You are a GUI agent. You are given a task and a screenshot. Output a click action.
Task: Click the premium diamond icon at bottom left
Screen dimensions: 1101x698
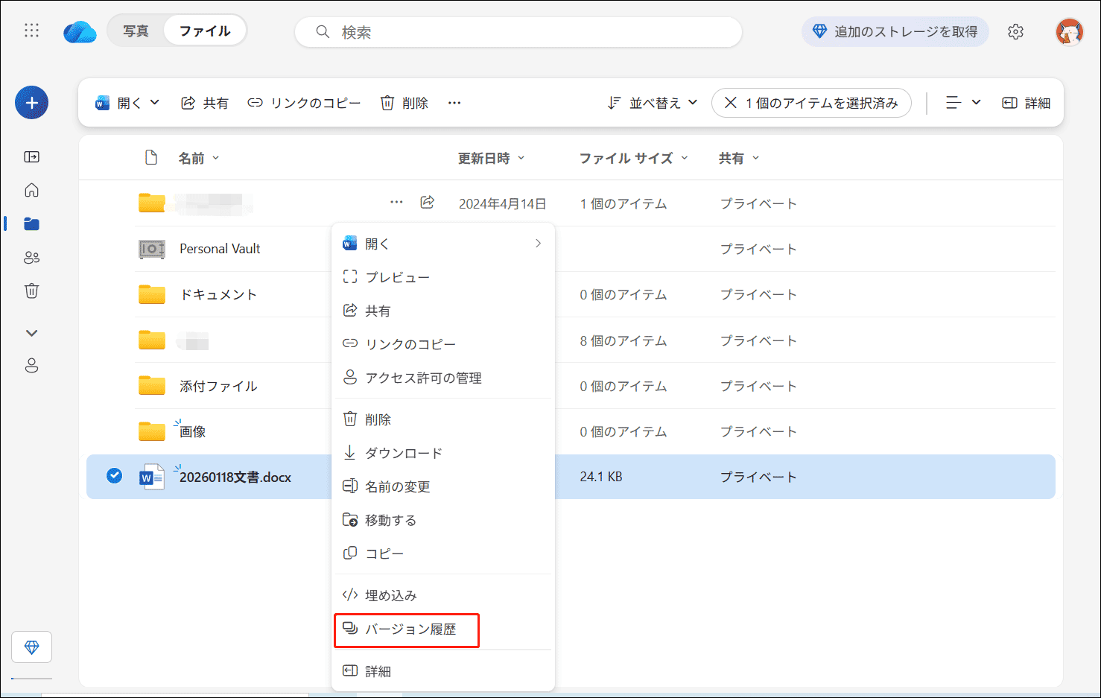tap(31, 647)
